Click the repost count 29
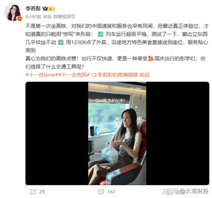Viewport: 212px width, 198px height. 42,192
